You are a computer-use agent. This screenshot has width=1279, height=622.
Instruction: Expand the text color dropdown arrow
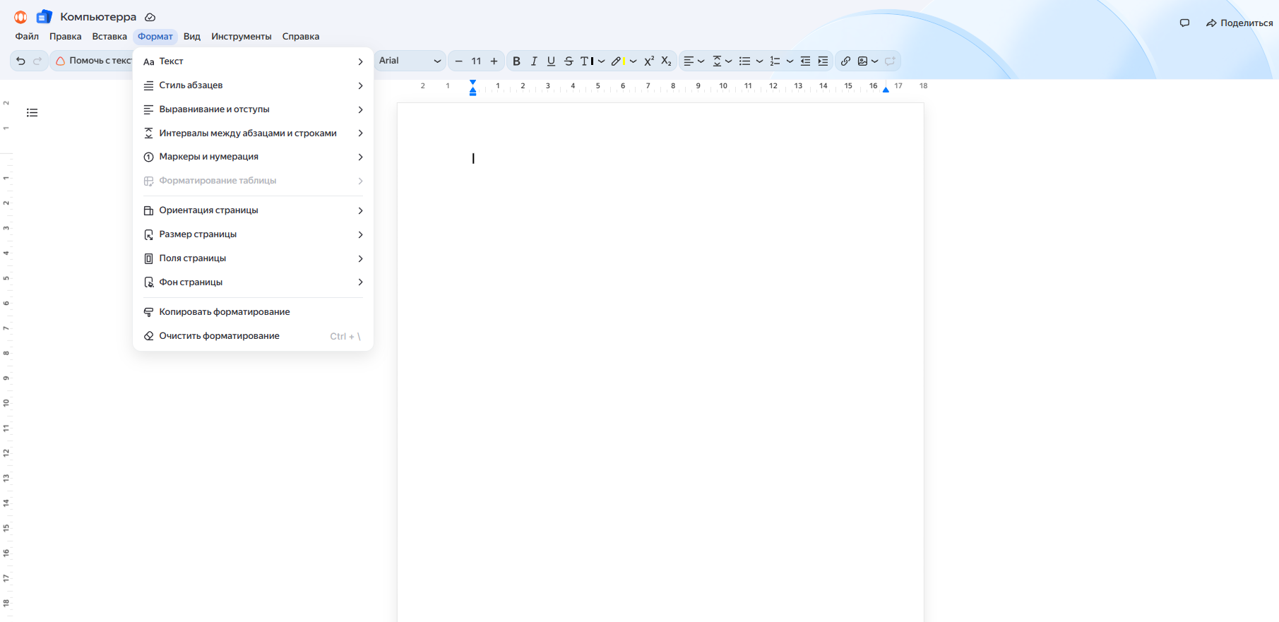[x=602, y=61]
